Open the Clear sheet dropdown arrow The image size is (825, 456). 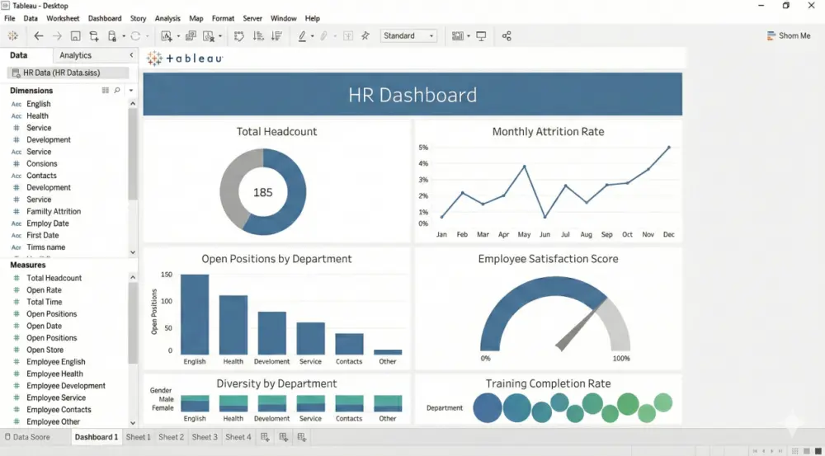pyautogui.click(x=220, y=36)
